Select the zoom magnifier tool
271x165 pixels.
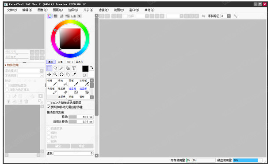coord(55,74)
